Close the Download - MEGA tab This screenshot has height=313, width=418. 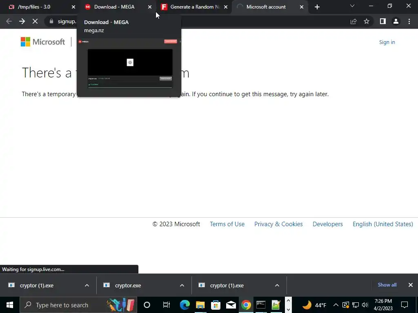[149, 7]
